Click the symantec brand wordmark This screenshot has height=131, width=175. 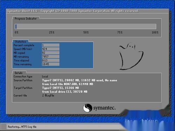coord(104,108)
